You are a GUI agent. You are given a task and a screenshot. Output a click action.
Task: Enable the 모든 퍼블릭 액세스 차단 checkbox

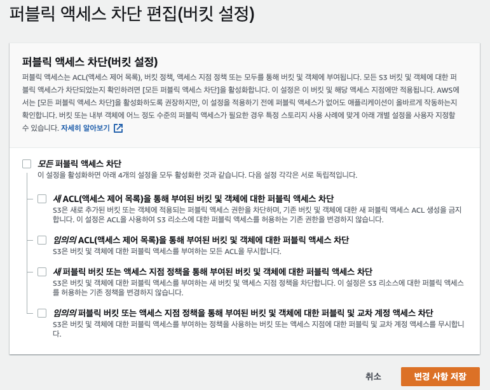coord(27,164)
